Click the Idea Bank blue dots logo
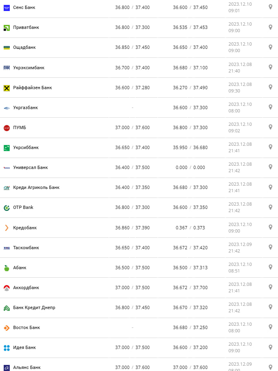 click(7, 347)
